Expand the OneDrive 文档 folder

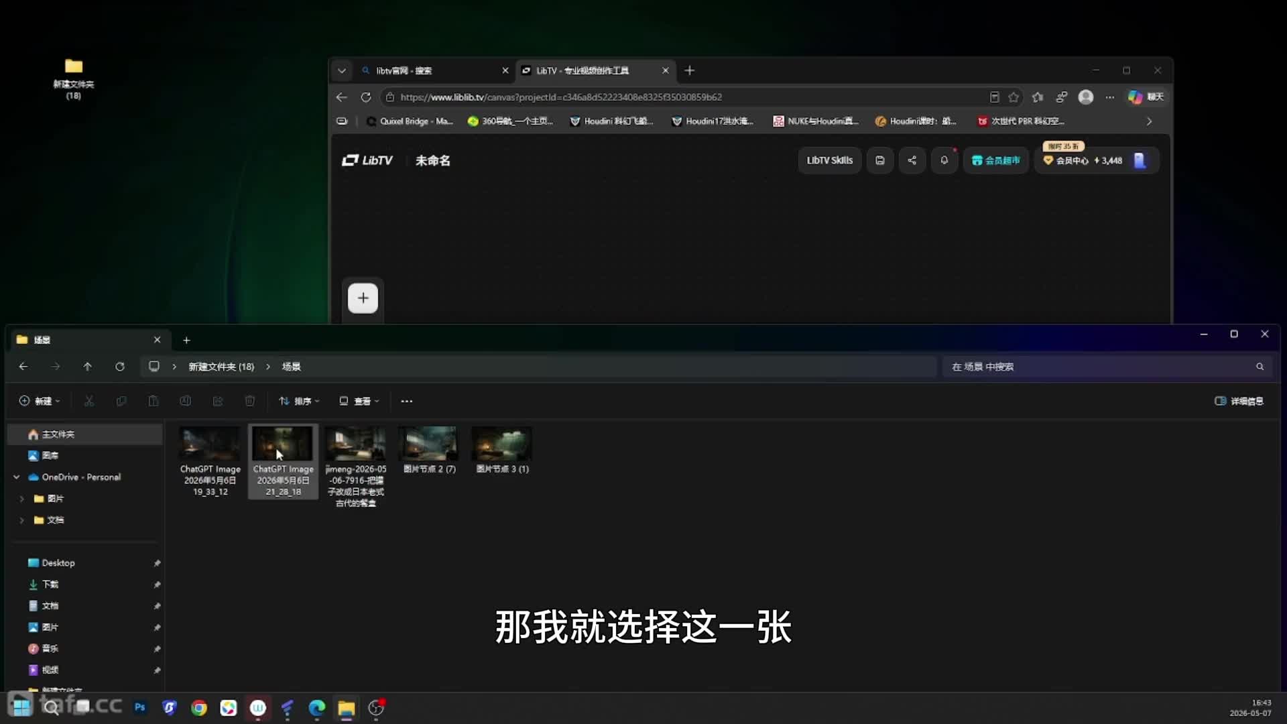[21, 520]
